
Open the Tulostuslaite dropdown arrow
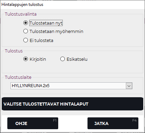tap(129, 86)
